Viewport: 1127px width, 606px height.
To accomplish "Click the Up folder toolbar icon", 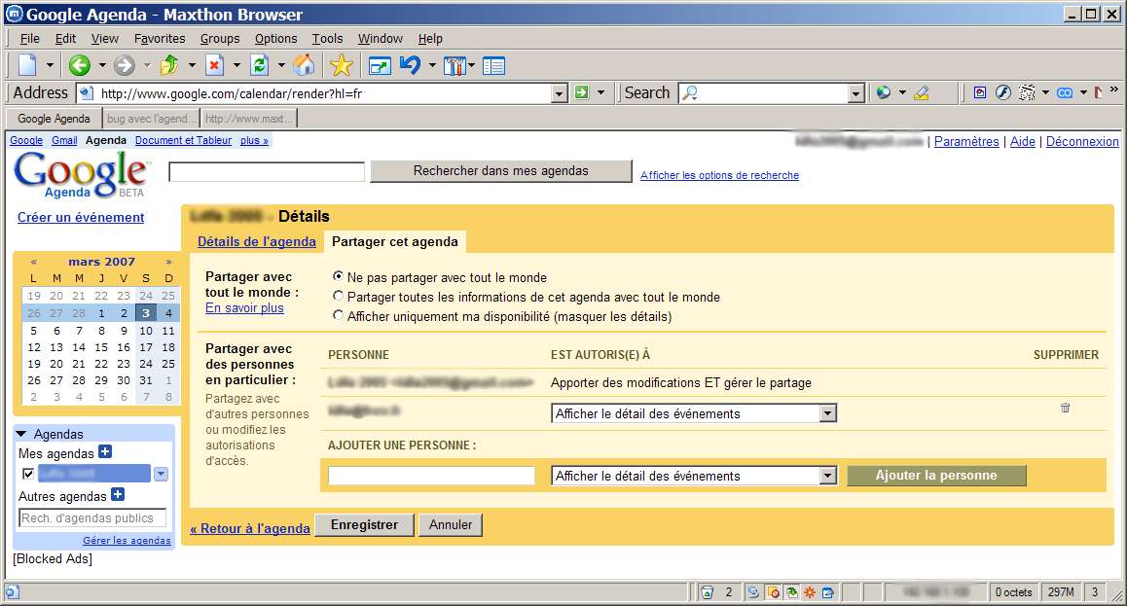I will tap(169, 65).
